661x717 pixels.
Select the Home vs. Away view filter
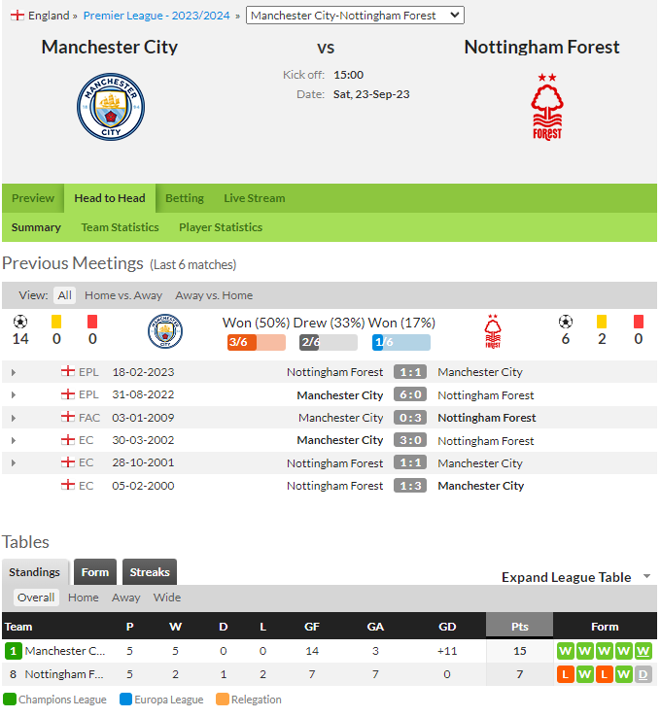(123, 295)
